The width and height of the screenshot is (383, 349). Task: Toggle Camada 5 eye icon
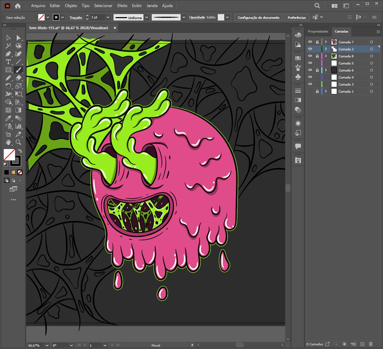tap(310, 63)
